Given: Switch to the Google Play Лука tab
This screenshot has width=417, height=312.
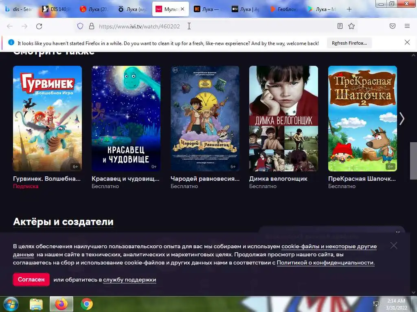Looking at the screenshot, I should [x=321, y=9].
